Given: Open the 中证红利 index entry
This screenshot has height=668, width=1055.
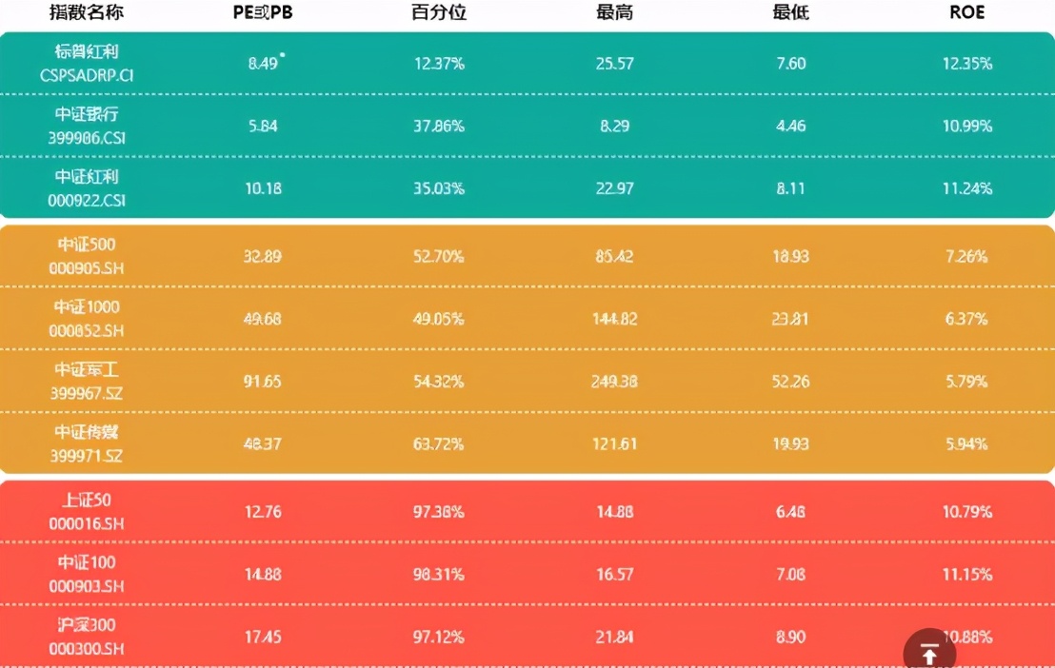Looking at the screenshot, I should click(x=86, y=178).
